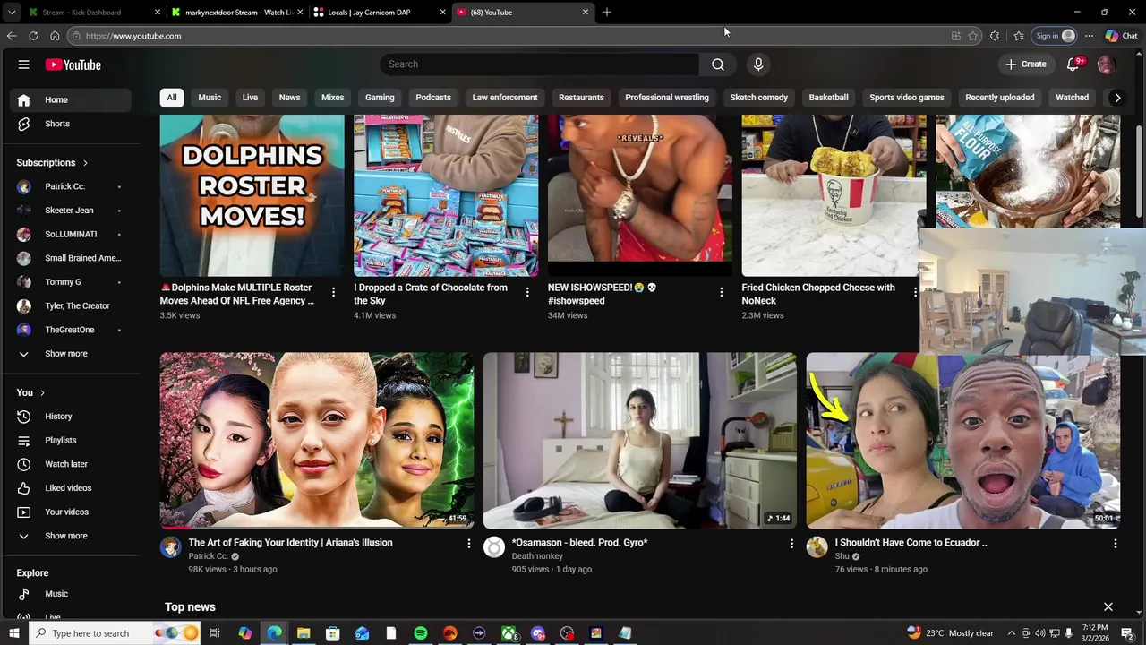Expand Show more under You section

[73, 536]
